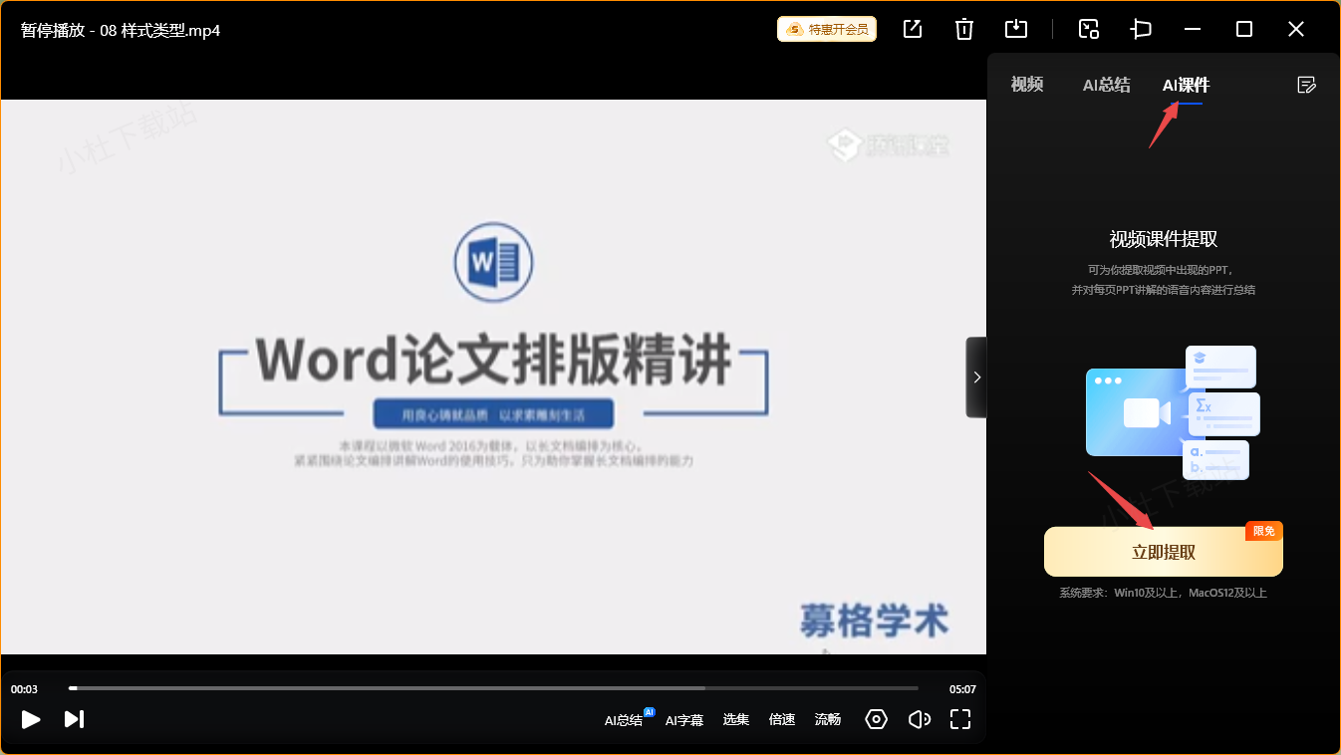The height and width of the screenshot is (755, 1341).
Task: Open the 倍速 playback speed menu
Action: 782,719
